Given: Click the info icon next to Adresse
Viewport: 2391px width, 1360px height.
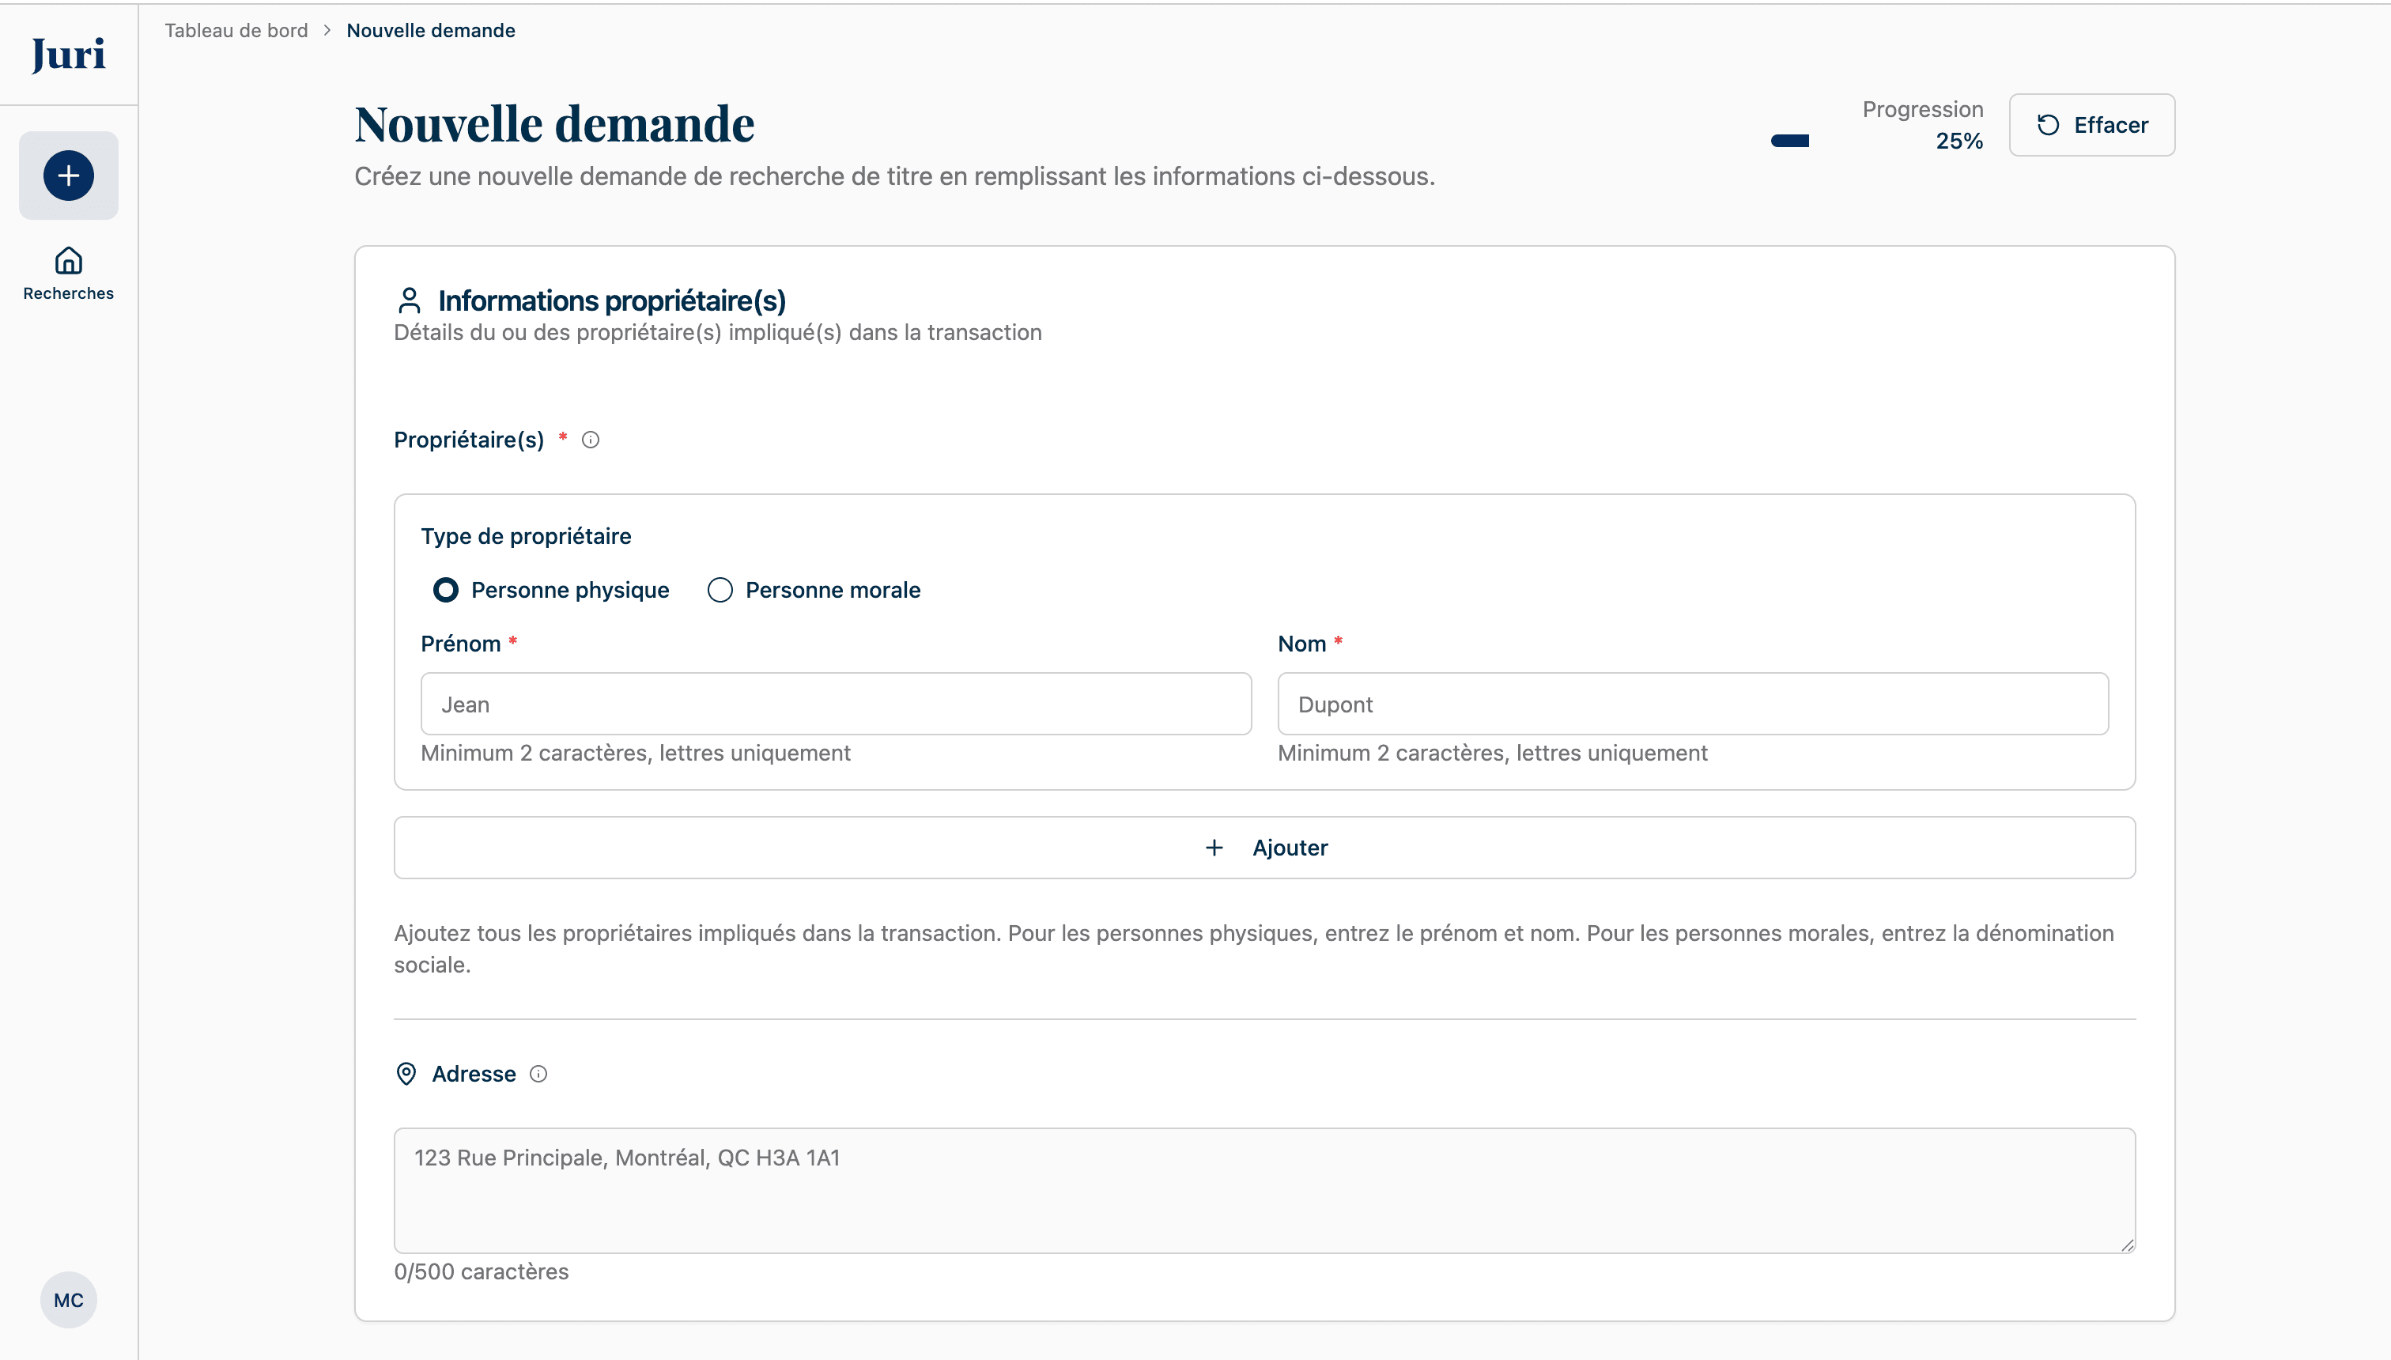Looking at the screenshot, I should click(x=539, y=1073).
